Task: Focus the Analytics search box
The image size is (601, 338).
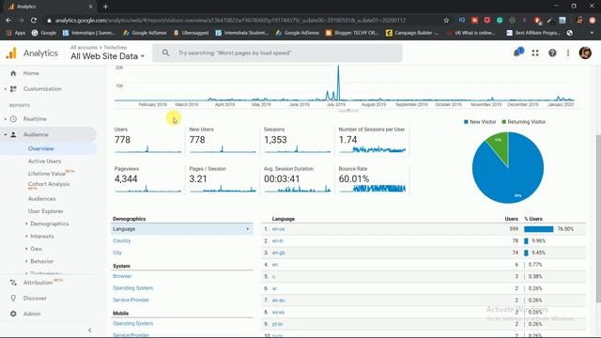Action: point(278,53)
